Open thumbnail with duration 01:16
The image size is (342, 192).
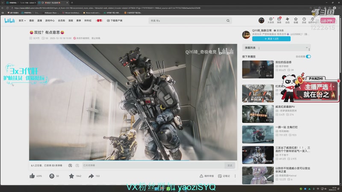258,114
